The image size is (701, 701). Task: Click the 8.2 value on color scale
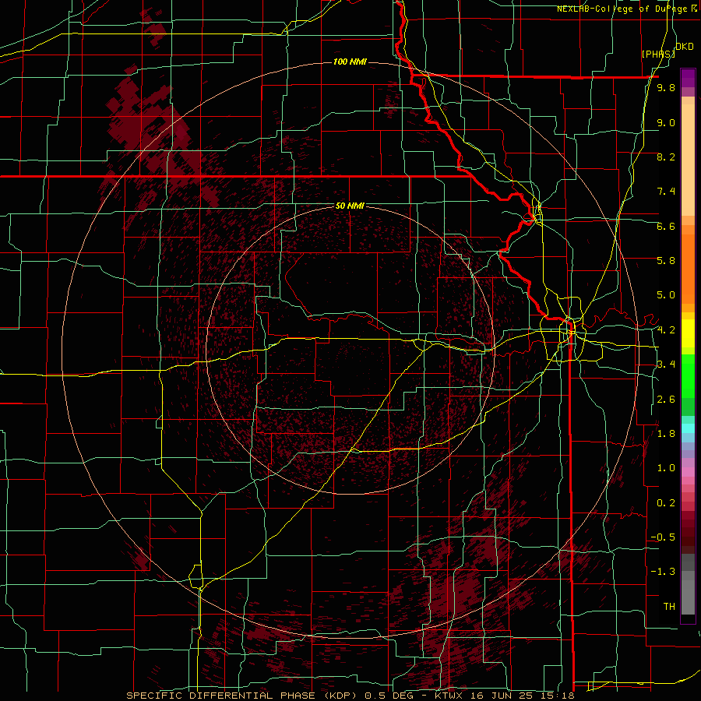point(666,157)
